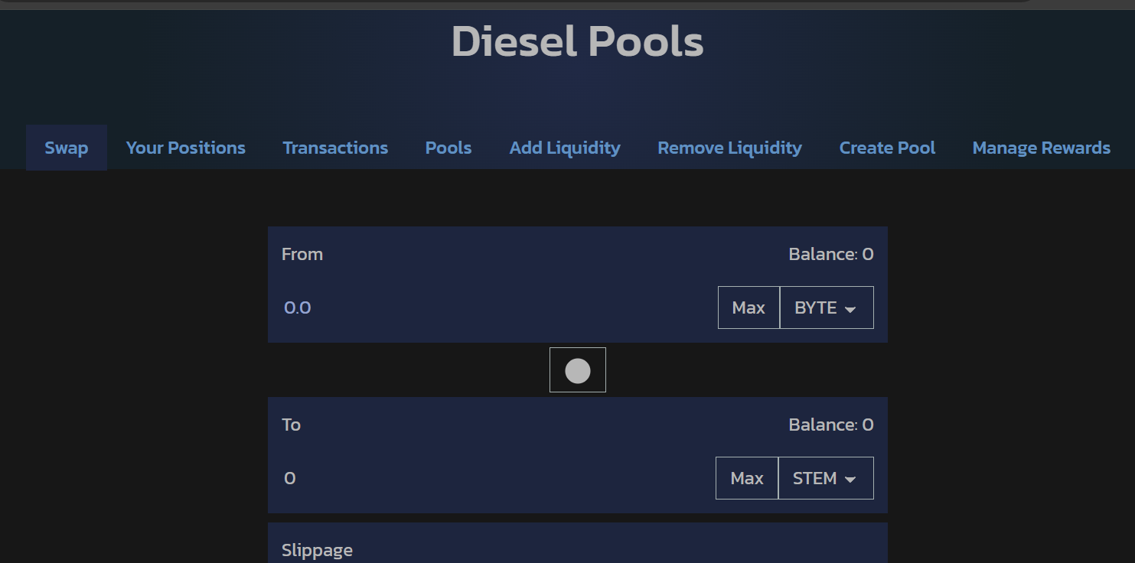Open the BYTE token dropdown
Image resolution: width=1135 pixels, height=563 pixels.
coord(826,308)
